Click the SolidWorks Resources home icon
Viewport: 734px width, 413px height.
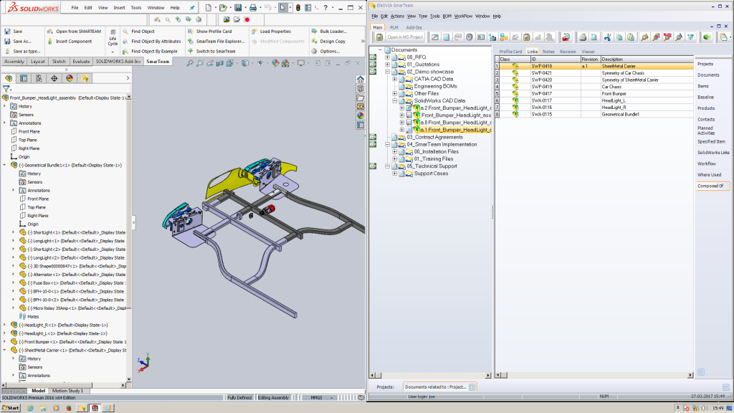point(361,79)
